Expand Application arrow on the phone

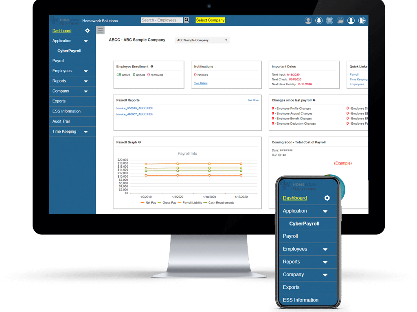point(325,211)
